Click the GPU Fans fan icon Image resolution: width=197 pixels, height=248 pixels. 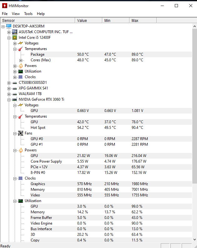pos(21,133)
